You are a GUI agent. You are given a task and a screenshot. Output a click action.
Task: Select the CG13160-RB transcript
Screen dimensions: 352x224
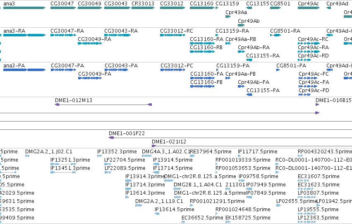click(202, 52)
